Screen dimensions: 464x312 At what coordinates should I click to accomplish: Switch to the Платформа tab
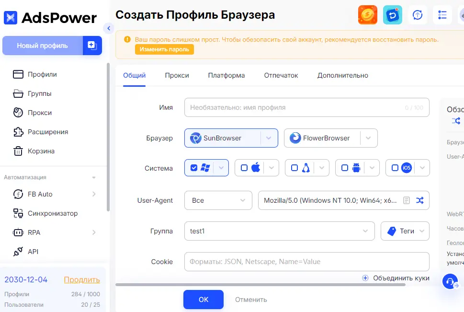226,76
